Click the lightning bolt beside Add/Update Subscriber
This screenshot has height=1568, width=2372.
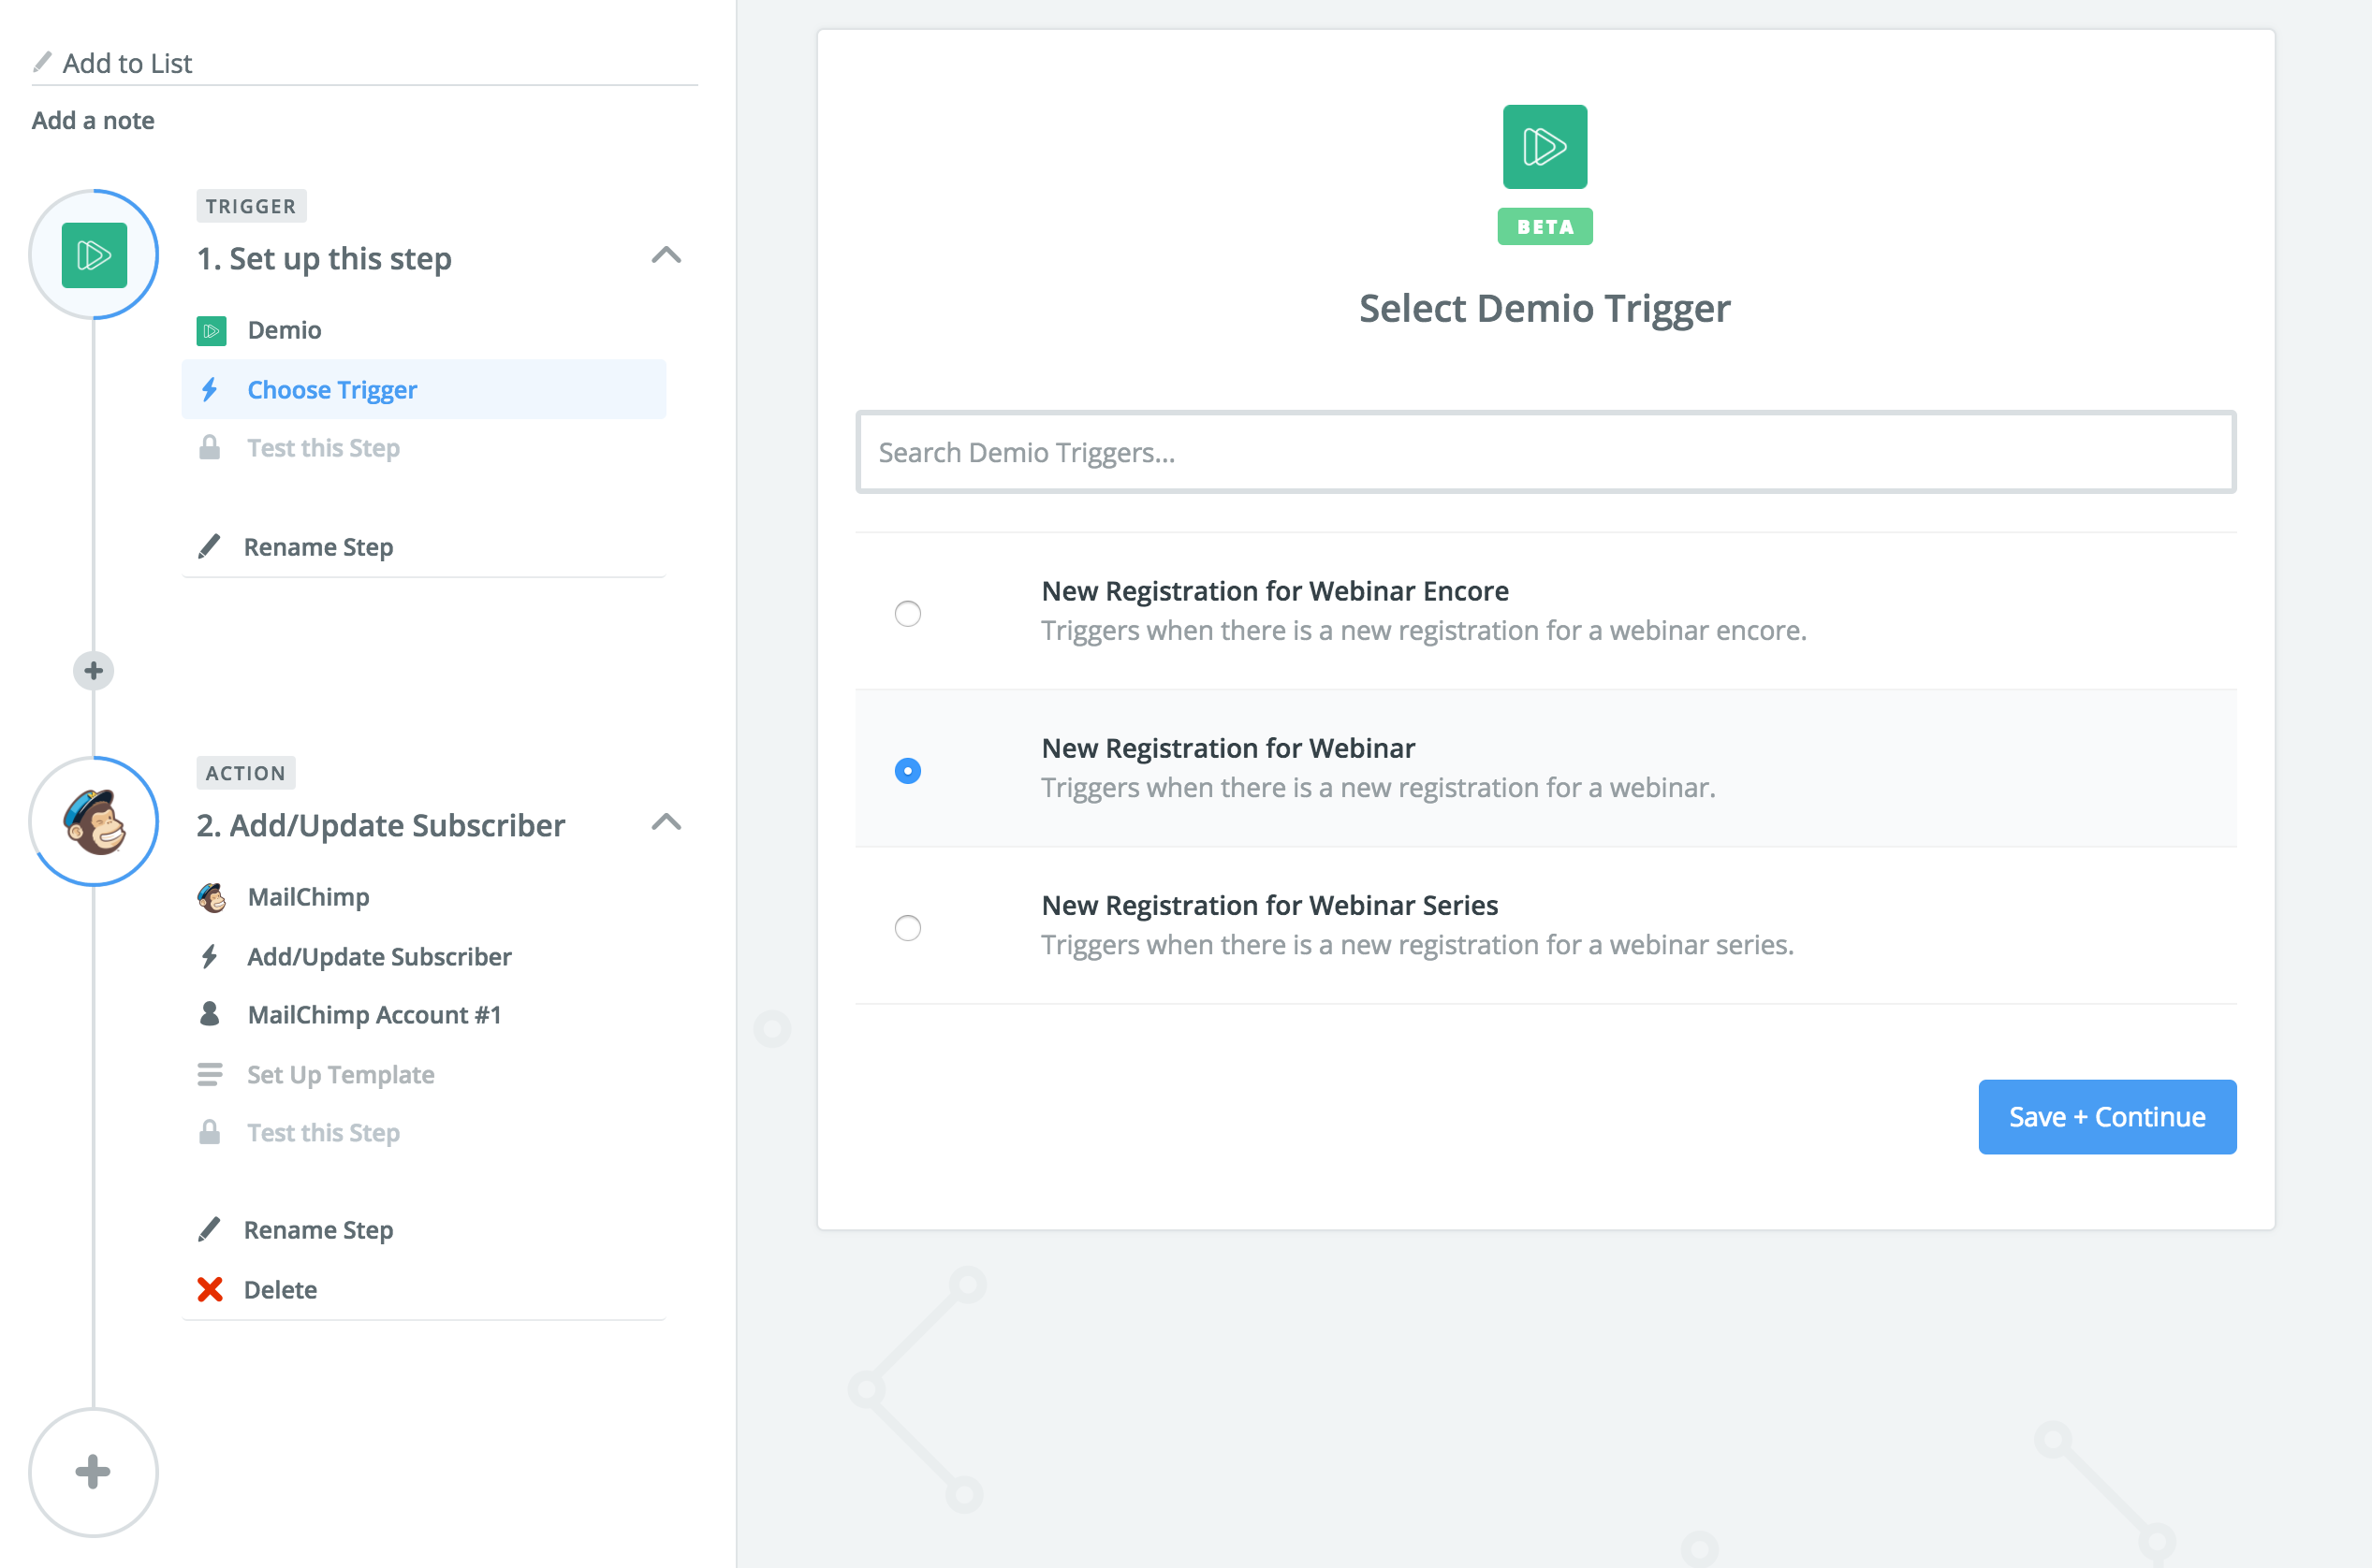pyautogui.click(x=210, y=957)
